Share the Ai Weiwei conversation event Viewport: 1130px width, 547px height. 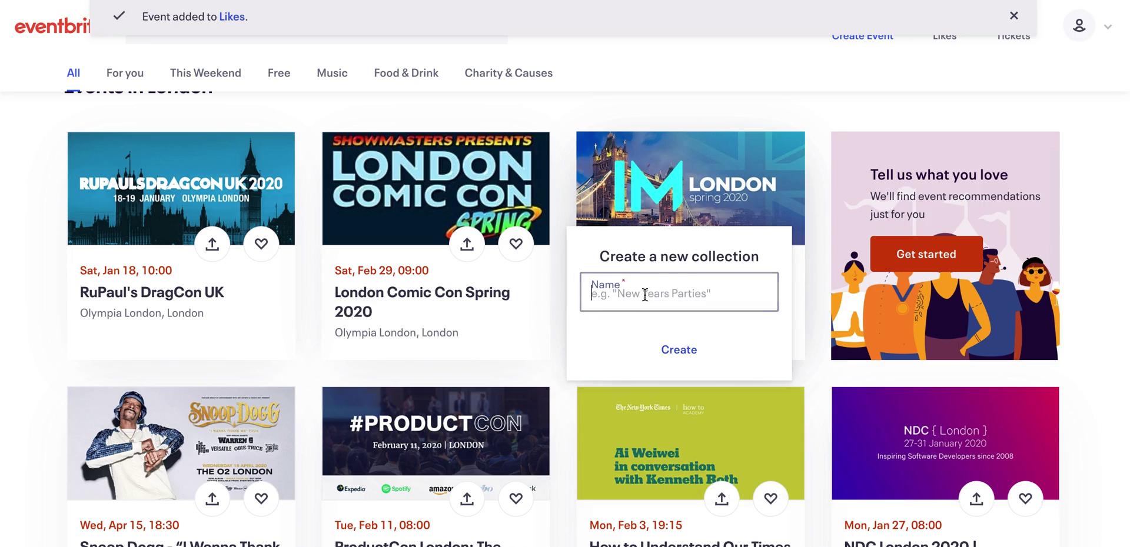[x=722, y=499]
